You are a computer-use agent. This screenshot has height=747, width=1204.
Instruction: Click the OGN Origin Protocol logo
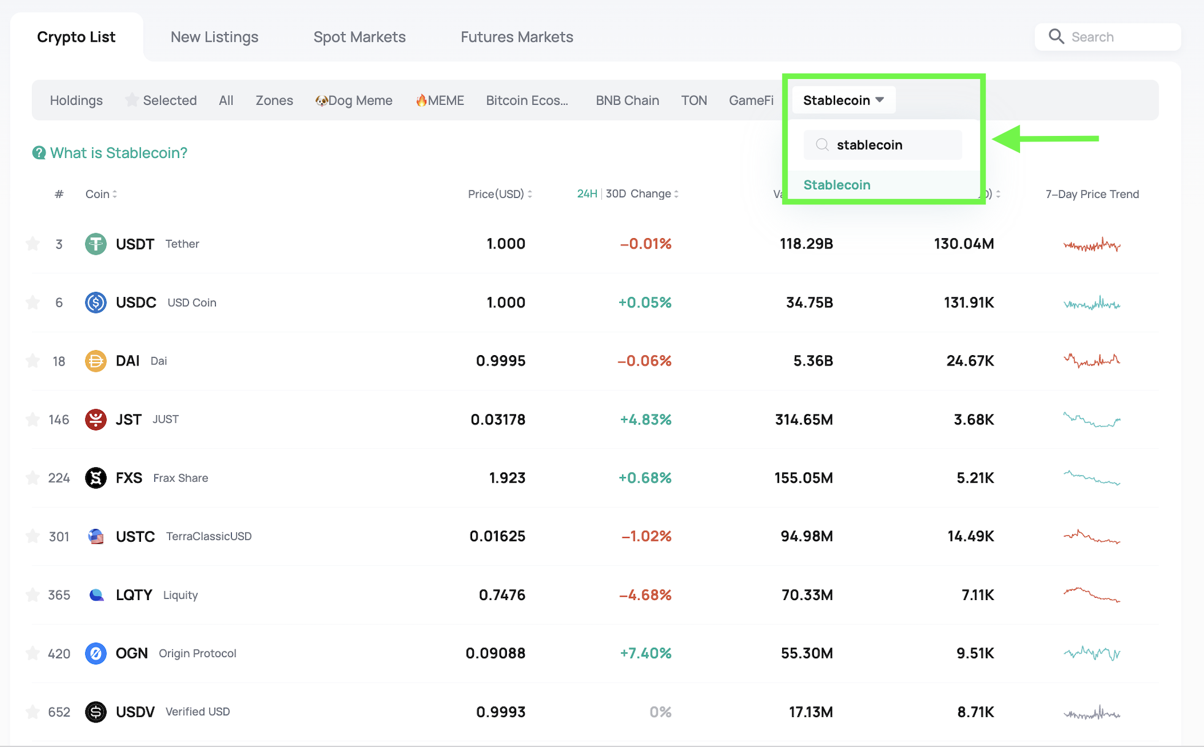click(96, 653)
